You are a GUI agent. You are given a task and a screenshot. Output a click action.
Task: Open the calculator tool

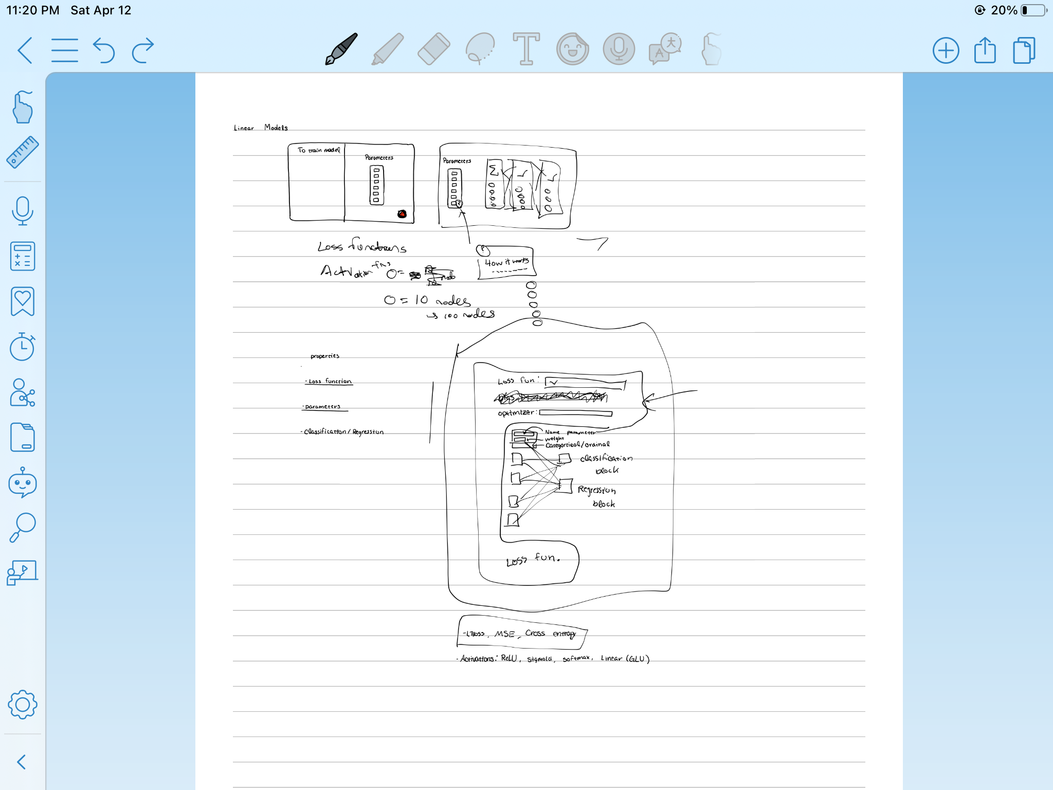click(23, 256)
